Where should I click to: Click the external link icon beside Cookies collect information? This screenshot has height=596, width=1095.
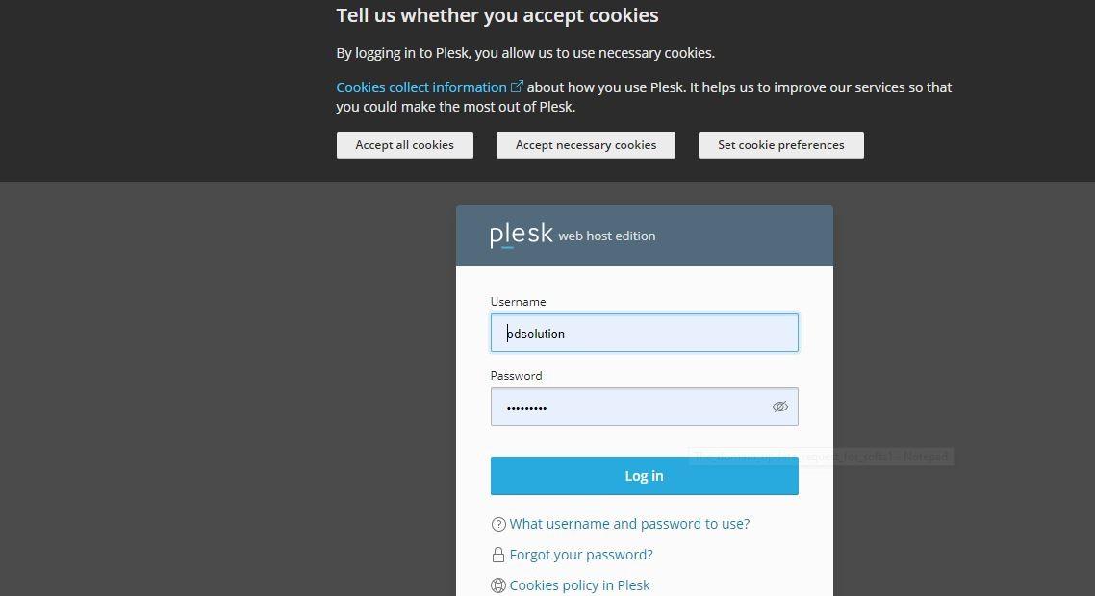[517, 87]
